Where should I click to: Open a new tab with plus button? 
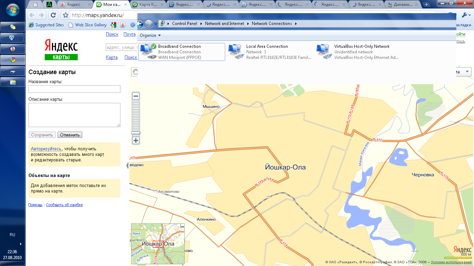pos(426,5)
